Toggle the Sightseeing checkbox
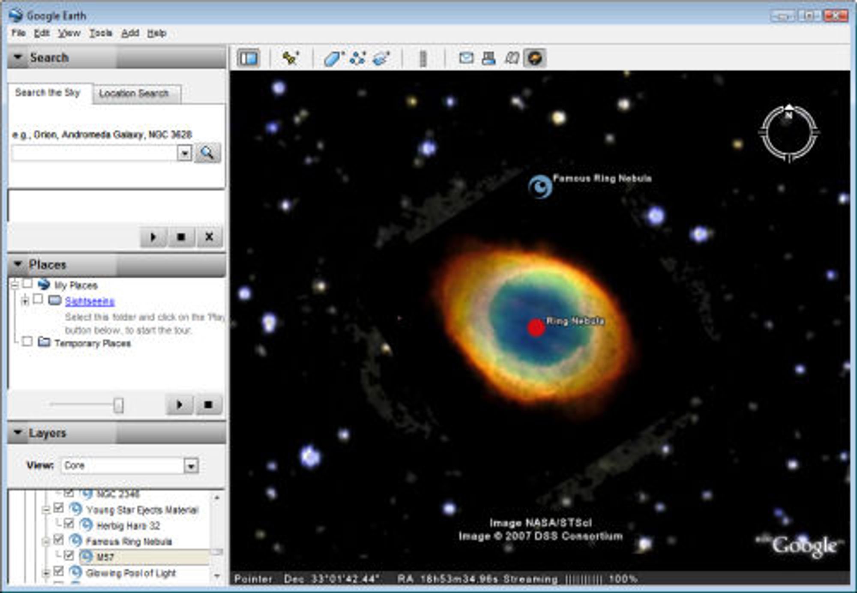This screenshot has width=857, height=593. pyautogui.click(x=38, y=299)
